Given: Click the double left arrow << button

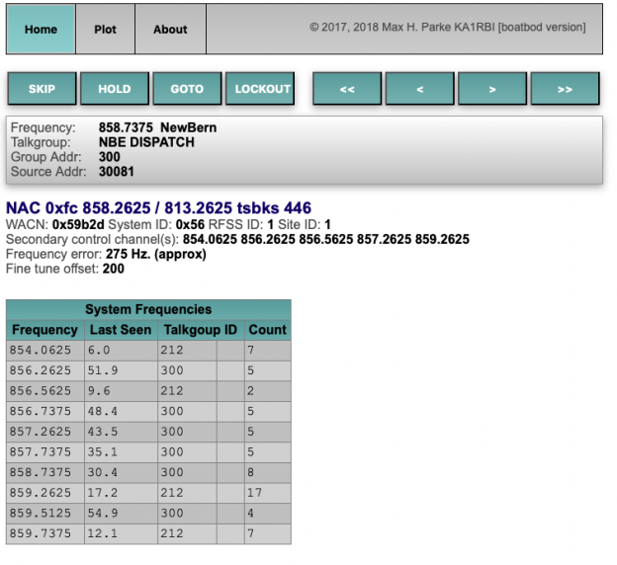Looking at the screenshot, I should pyautogui.click(x=347, y=89).
